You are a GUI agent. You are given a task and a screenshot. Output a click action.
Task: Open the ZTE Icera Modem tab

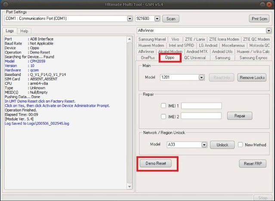pos(224,39)
